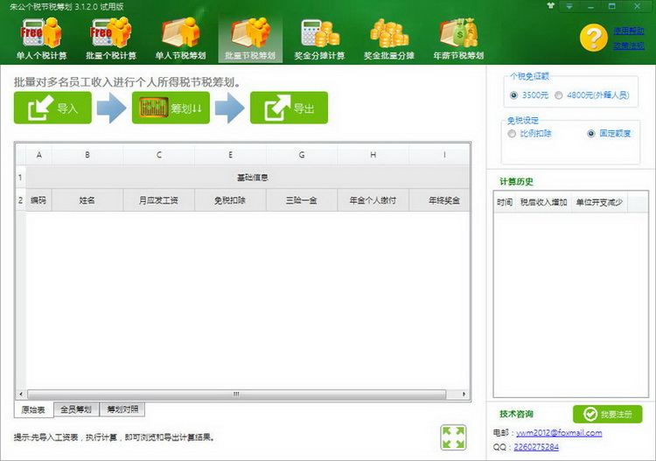Click the 我要注册 register button

pyautogui.click(x=608, y=414)
